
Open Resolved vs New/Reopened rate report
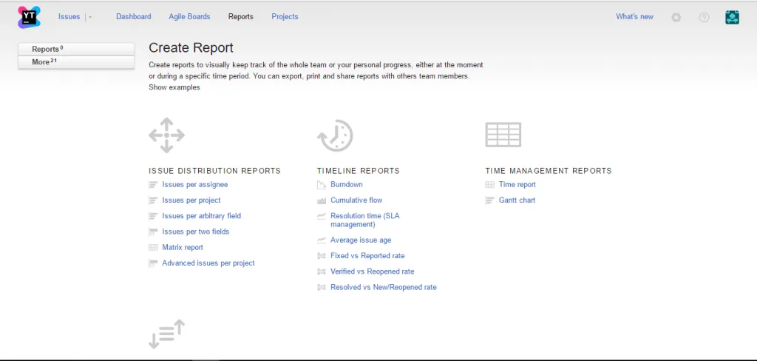pyautogui.click(x=384, y=287)
